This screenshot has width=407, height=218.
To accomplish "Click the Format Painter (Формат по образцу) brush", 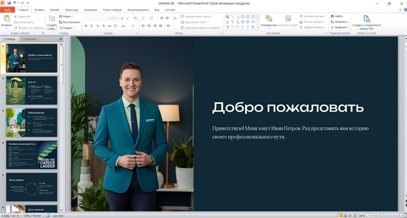I will (x=16, y=28).
